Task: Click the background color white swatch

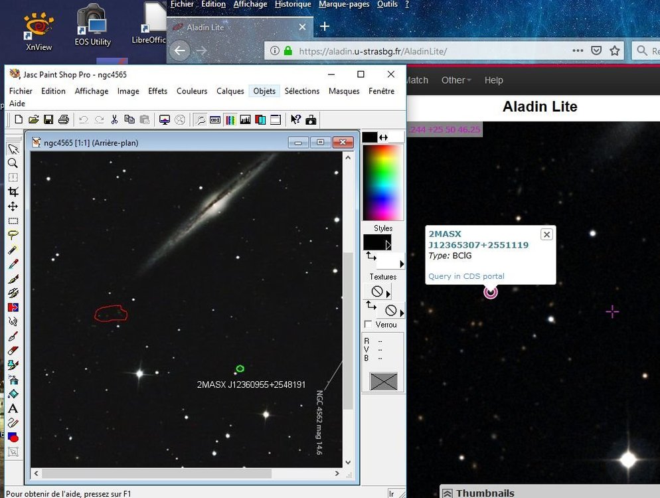Action: coord(396,137)
